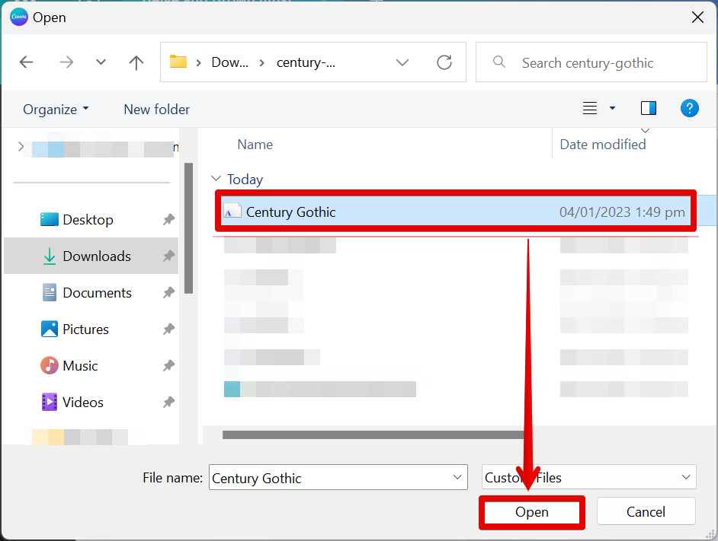Click the view layout list icon
This screenshot has width=718, height=541.
point(590,108)
